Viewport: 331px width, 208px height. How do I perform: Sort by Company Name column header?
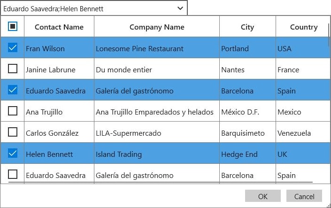pyautogui.click(x=157, y=27)
